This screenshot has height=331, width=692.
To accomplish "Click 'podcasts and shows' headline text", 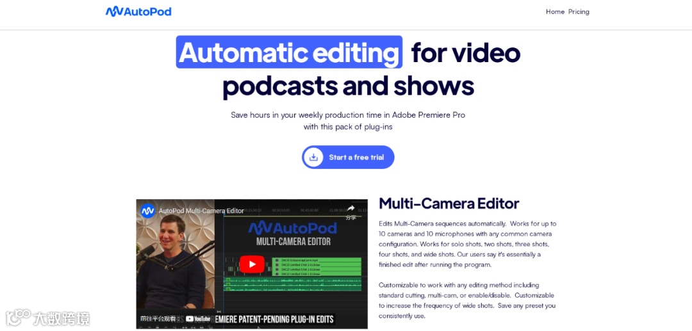I will [348, 86].
